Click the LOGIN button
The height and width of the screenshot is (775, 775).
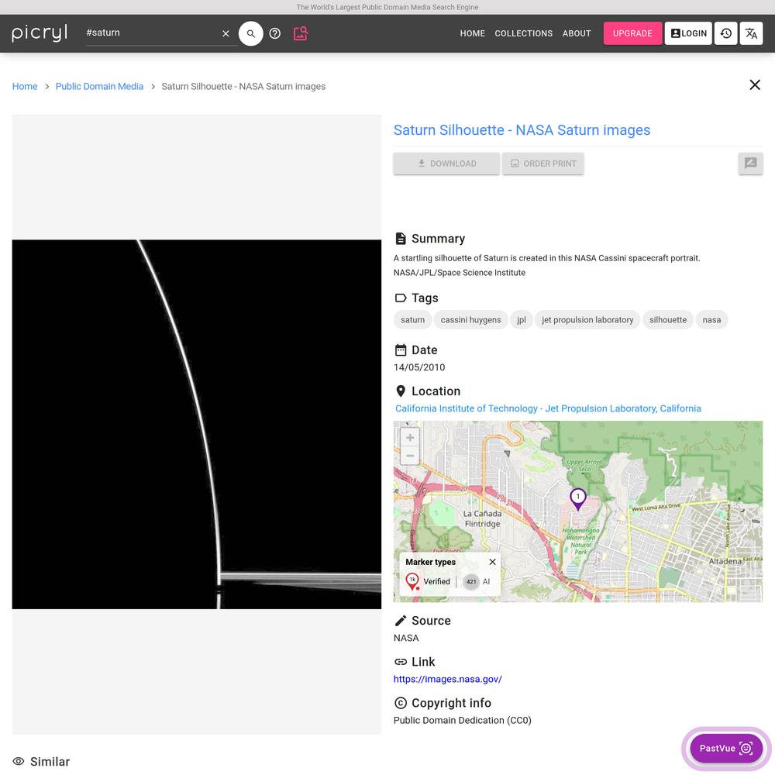click(688, 33)
